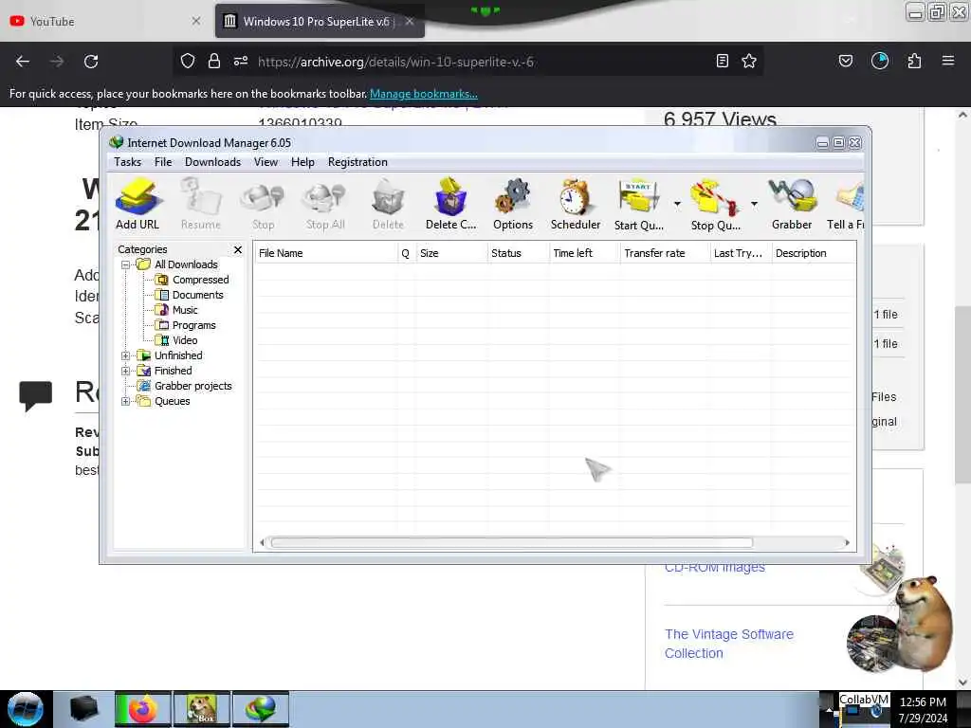This screenshot has width=971, height=728.
Task: Select the All Downloads folder
Action: coord(186,264)
